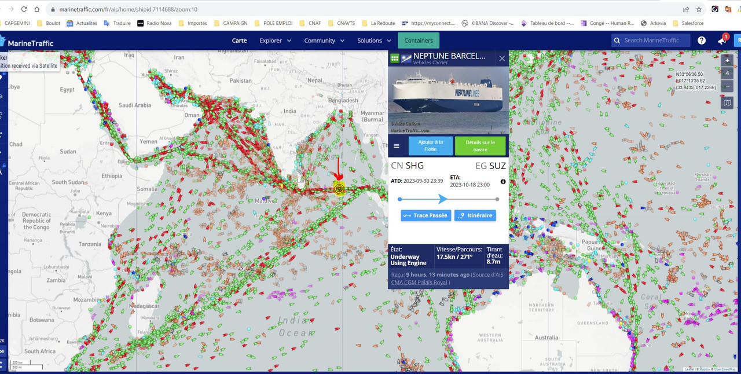Expand the Explorer menu dropdown

click(x=275, y=41)
